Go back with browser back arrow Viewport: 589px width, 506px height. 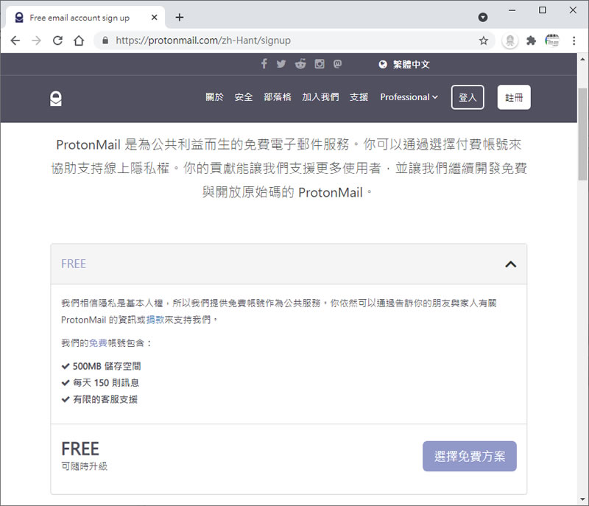point(15,41)
